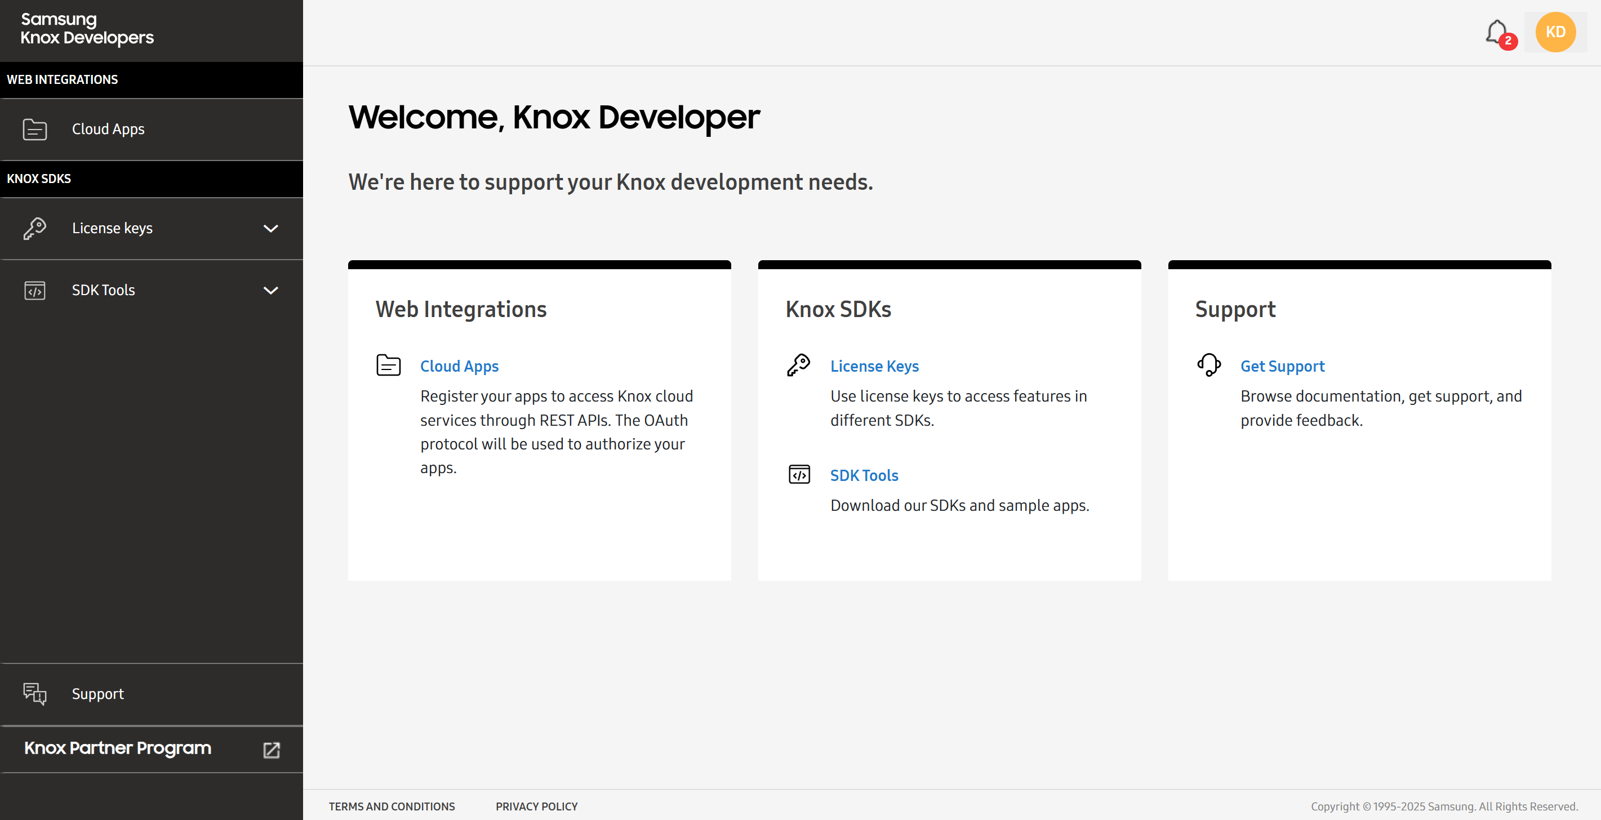Click the external link icon beside Knox Partner Program
This screenshot has height=820, width=1601.
click(x=272, y=749)
